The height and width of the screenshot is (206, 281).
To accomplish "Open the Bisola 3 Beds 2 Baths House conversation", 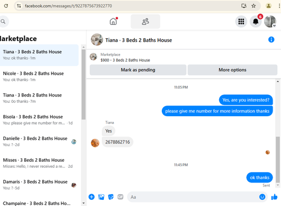I will (39, 120).
